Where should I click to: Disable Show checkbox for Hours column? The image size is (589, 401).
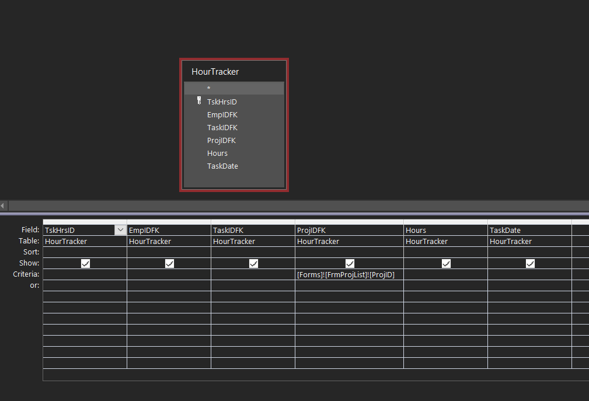point(446,264)
